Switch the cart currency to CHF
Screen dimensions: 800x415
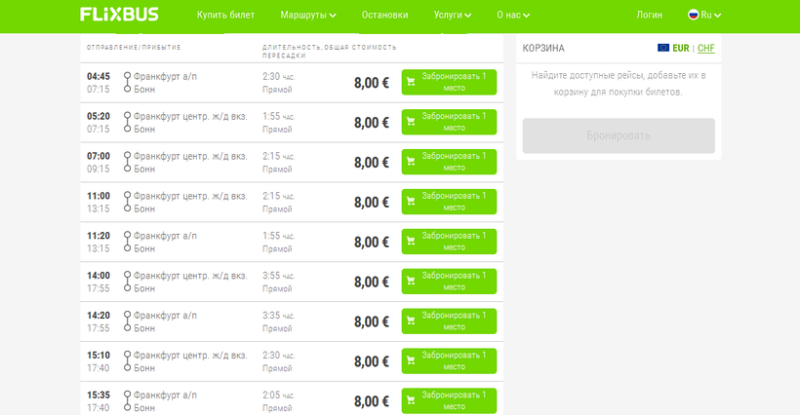[705, 48]
